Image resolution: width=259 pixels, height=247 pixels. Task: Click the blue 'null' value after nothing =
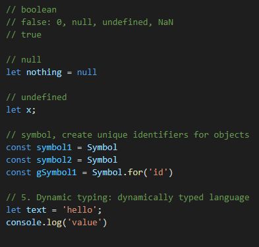coord(87,72)
